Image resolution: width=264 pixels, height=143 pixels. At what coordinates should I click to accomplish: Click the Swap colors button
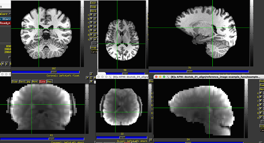point(93,7)
